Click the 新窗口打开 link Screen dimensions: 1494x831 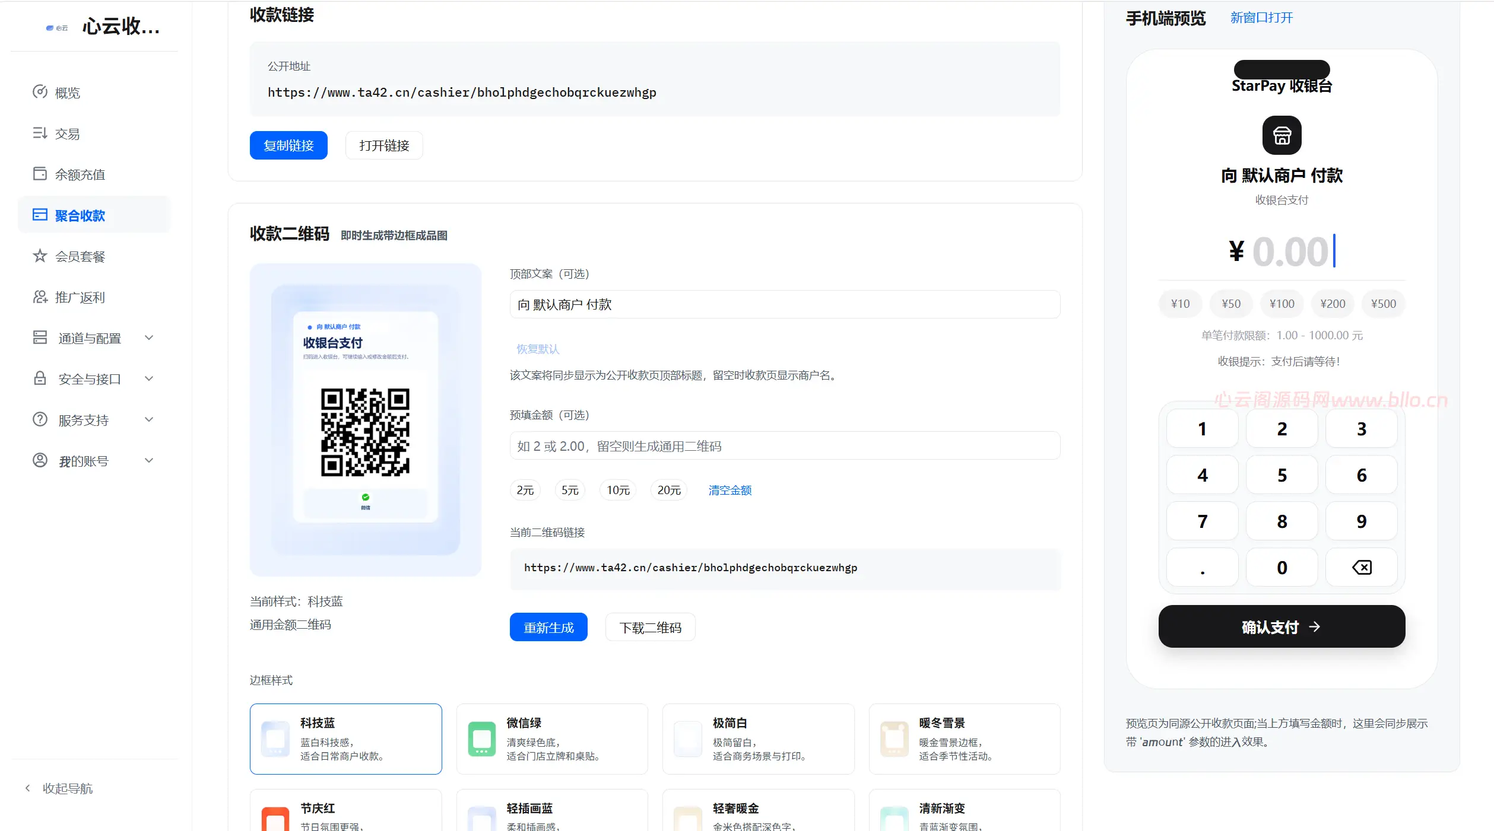(1261, 18)
